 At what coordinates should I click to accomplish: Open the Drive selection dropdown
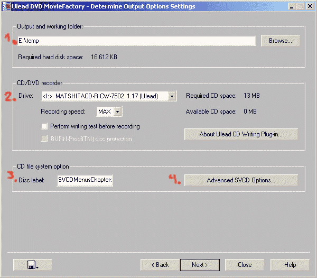coord(172,96)
